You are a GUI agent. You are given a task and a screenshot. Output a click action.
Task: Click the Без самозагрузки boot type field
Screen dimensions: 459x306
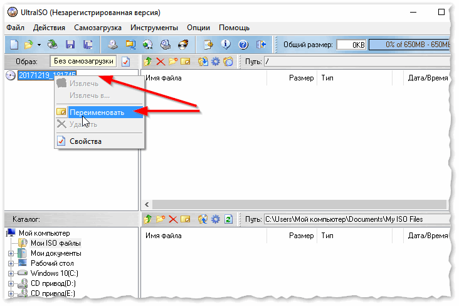[x=83, y=61]
